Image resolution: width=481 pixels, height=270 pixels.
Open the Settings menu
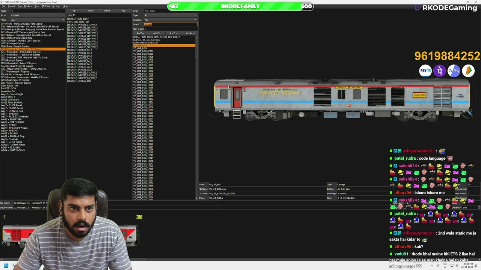pos(56,6)
